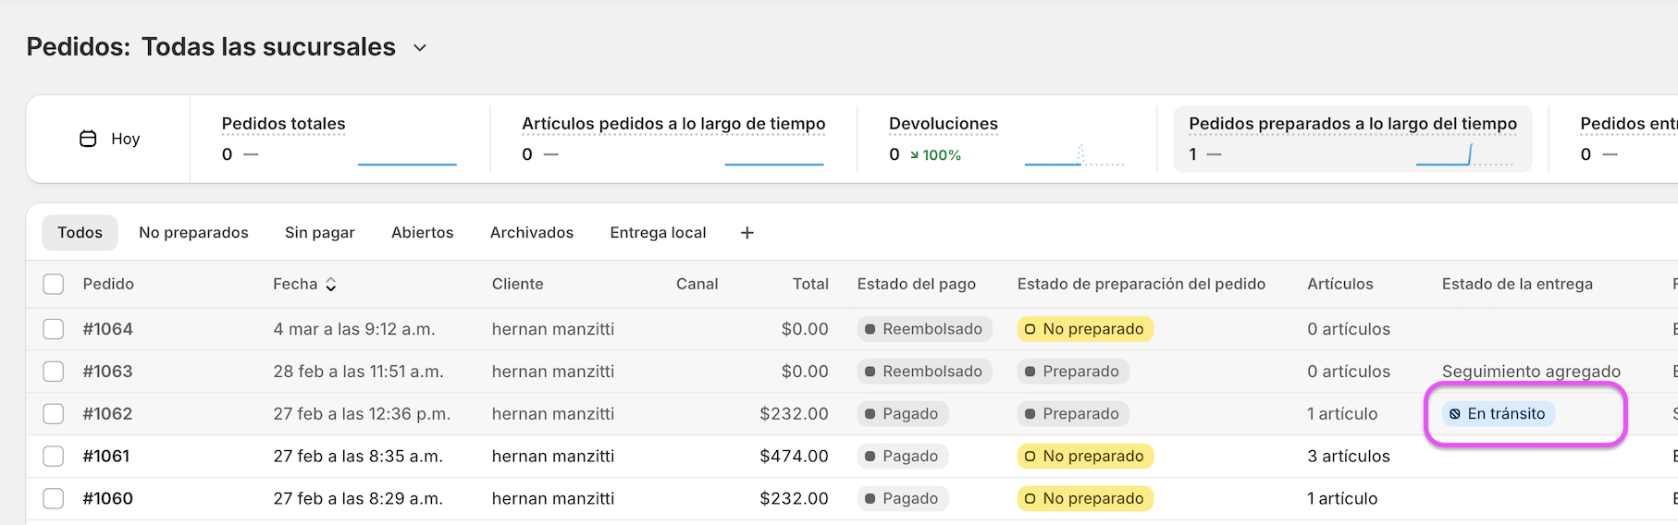Click date 27 feb a las 8:29 a.m.

point(358,499)
